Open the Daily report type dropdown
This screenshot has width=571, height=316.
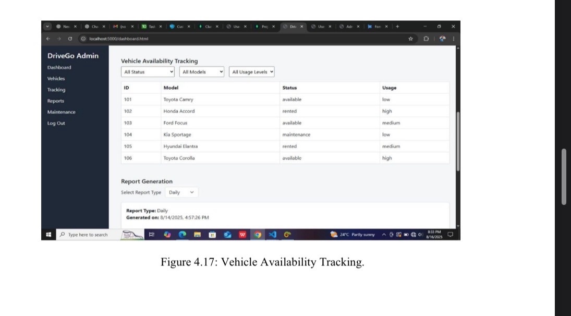(x=181, y=192)
